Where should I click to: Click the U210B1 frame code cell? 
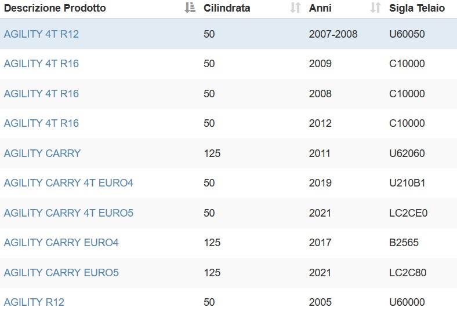pos(407,183)
